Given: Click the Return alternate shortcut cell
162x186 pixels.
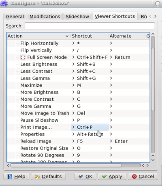Looking at the screenshot, I should (122, 57).
